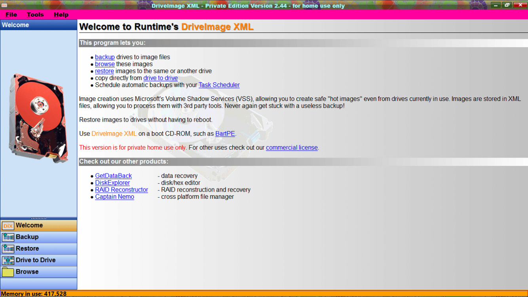Open the commercial license link
This screenshot has width=528, height=297.
[x=292, y=148]
